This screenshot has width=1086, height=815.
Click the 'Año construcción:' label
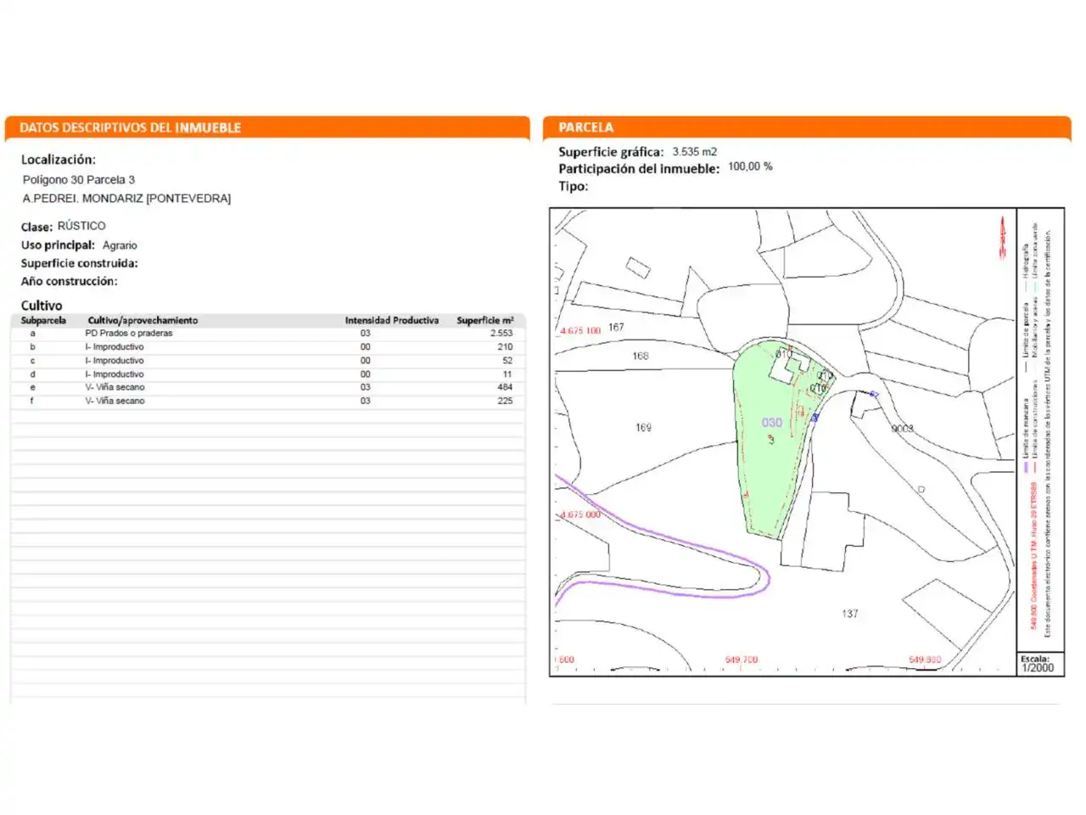pos(70,281)
